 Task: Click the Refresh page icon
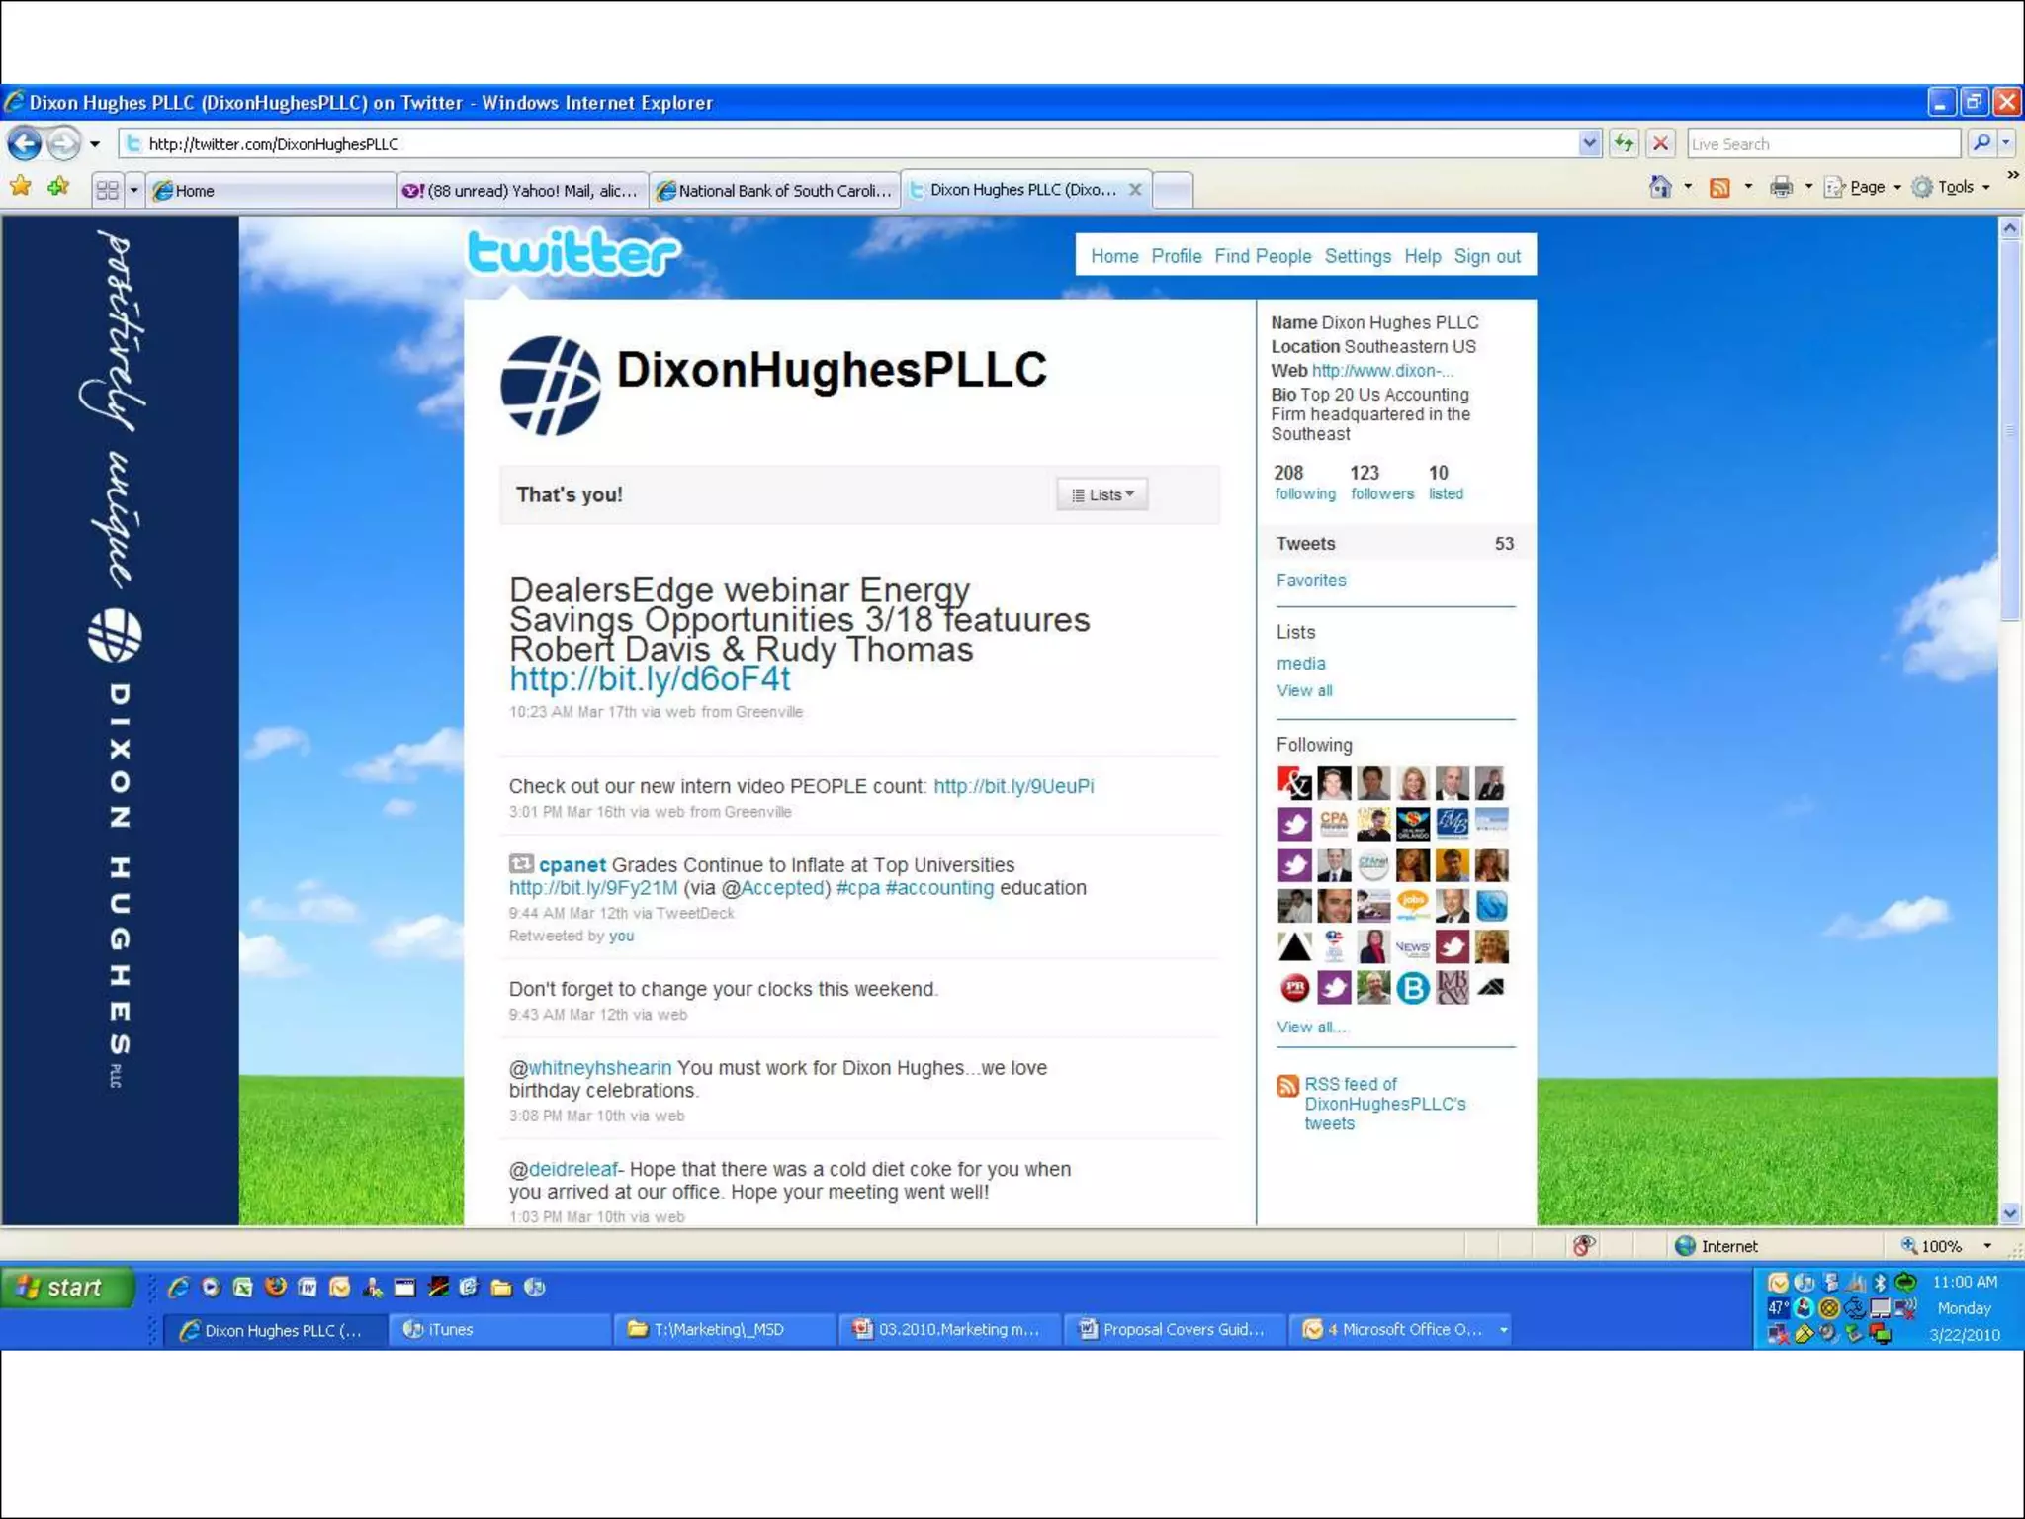pyautogui.click(x=1624, y=144)
